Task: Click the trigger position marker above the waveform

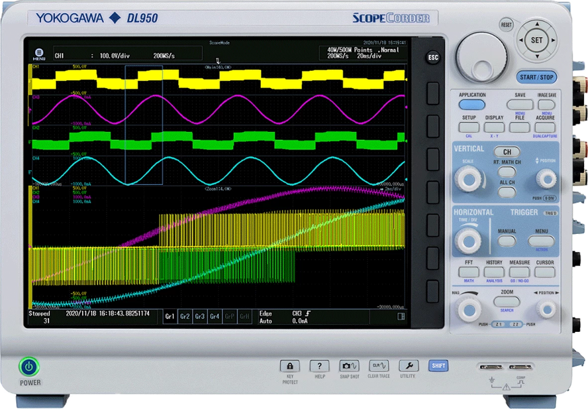Action: [218, 60]
